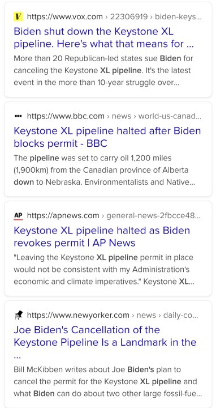Screen dimensions: 216x408
Task: Click the https://apnews.com URL
Action: coord(63,216)
